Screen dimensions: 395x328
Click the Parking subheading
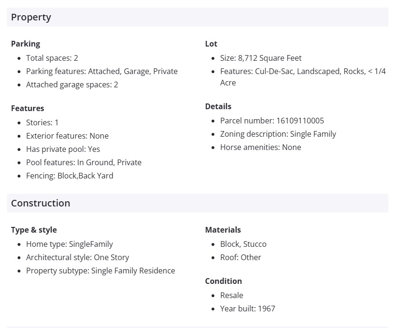pyautogui.click(x=26, y=44)
